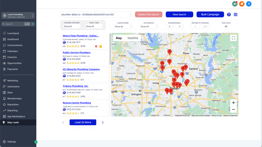262x147 pixels.
Task: Click phone icon for Tribeca Plumbing
Action: coord(64,93)
